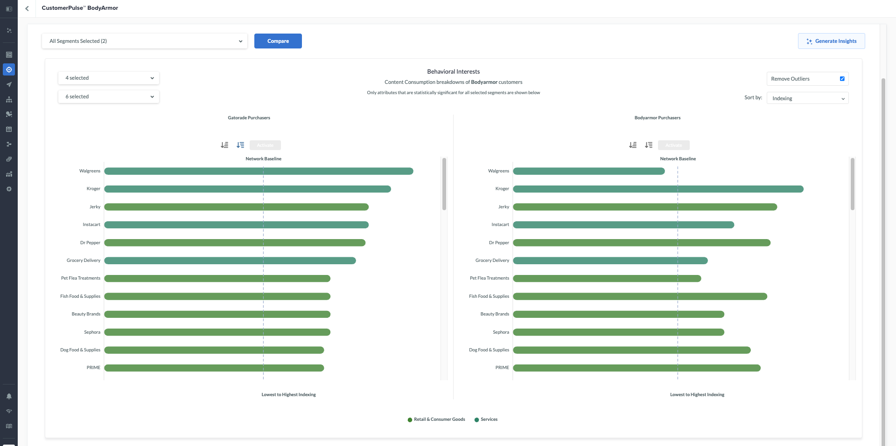896x446 pixels.
Task: Toggle Services legend item
Action: pyautogui.click(x=486, y=419)
